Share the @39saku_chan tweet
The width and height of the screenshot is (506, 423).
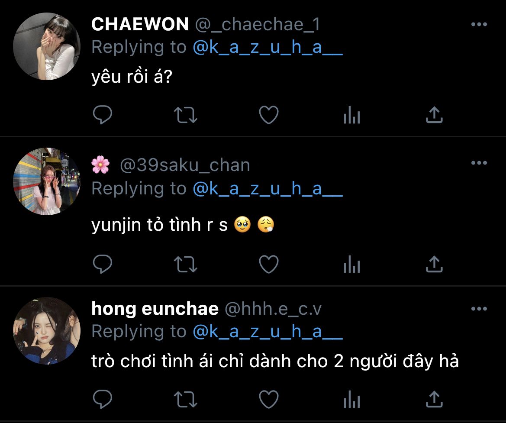click(x=434, y=264)
